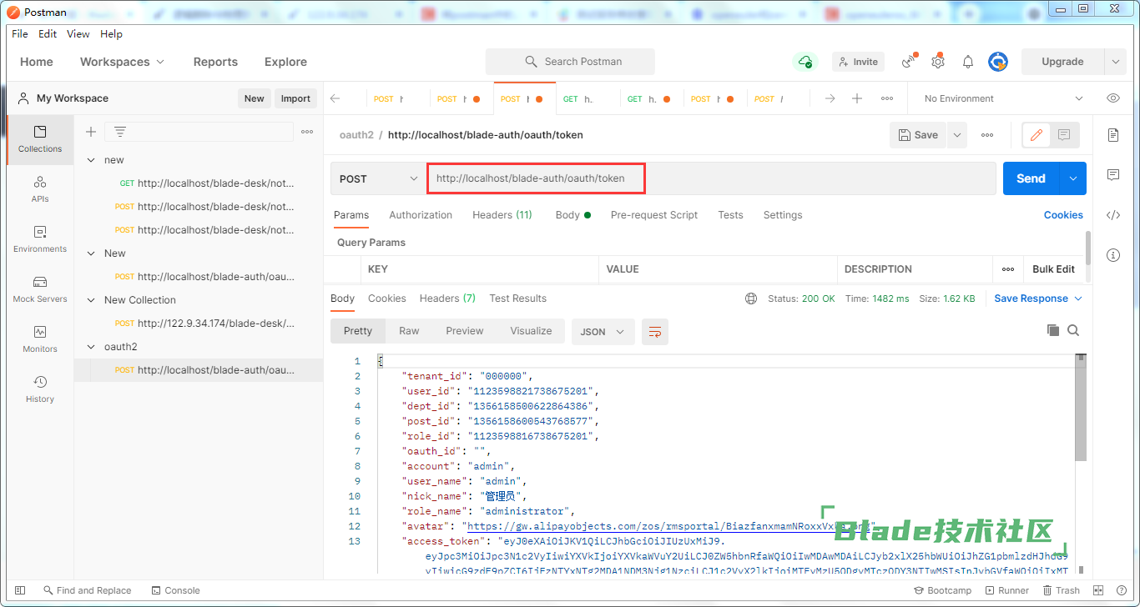Click the Search Postman field
The image size is (1140, 607).
coord(570,62)
